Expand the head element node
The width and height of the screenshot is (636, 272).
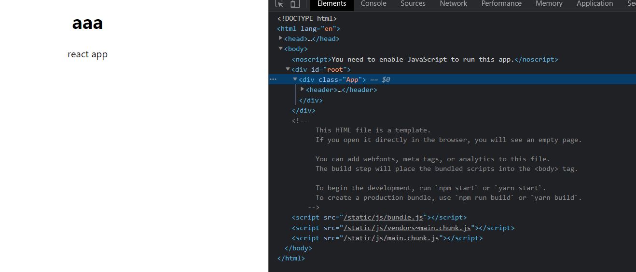[x=281, y=38]
